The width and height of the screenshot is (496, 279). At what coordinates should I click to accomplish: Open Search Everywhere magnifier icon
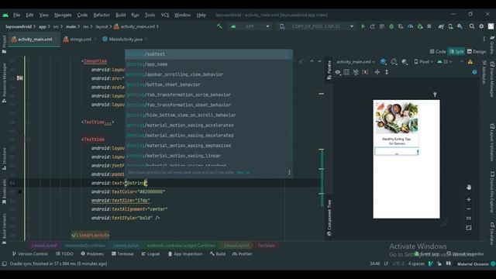click(472, 26)
